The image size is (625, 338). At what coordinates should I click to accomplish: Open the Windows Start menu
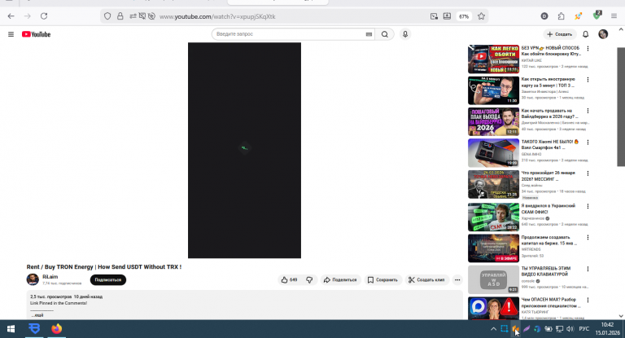tap(11, 329)
